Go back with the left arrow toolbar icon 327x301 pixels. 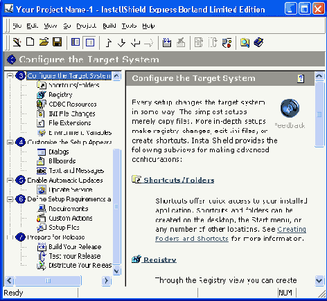click(x=135, y=43)
